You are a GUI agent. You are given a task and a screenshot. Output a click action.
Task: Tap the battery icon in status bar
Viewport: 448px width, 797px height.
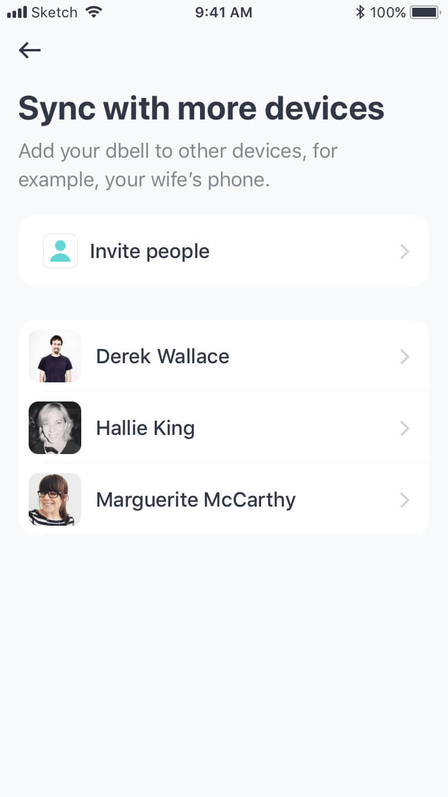(425, 12)
